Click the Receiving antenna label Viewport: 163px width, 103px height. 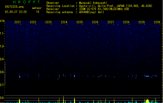(x=60, y=12)
